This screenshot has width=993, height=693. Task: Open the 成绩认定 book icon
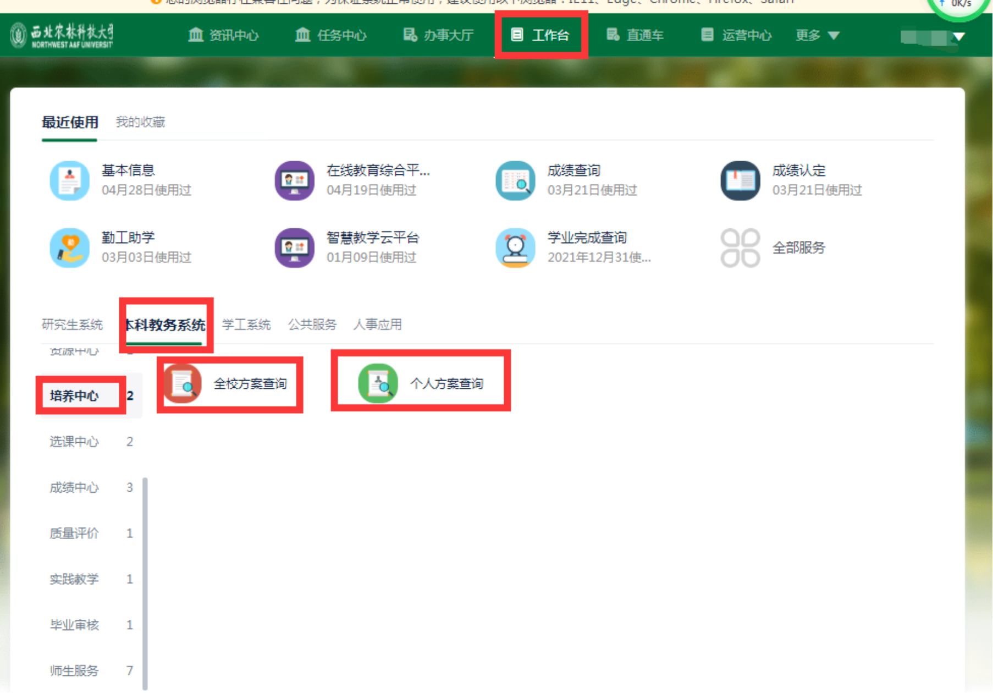pyautogui.click(x=740, y=180)
